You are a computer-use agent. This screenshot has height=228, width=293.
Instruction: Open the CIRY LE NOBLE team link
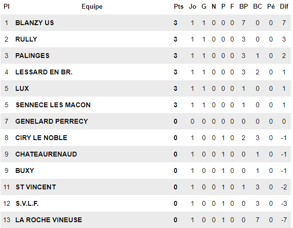pyautogui.click(x=41, y=138)
